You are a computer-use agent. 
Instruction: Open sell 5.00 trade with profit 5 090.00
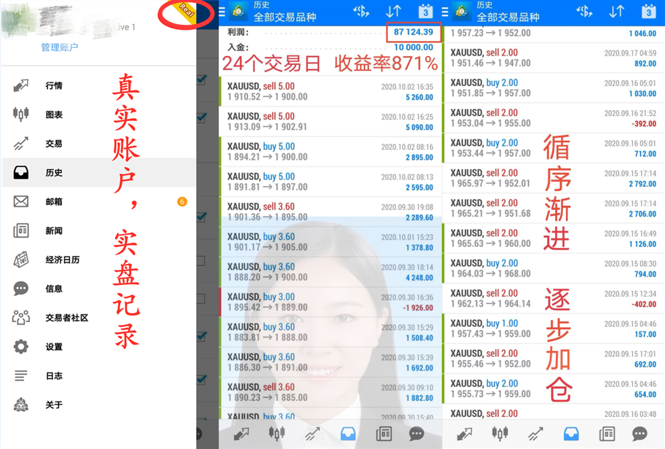[330, 121]
